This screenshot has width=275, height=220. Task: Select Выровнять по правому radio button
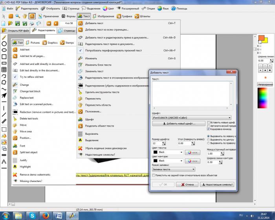[208, 143]
